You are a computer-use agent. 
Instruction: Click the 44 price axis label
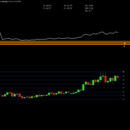pos(123,76)
